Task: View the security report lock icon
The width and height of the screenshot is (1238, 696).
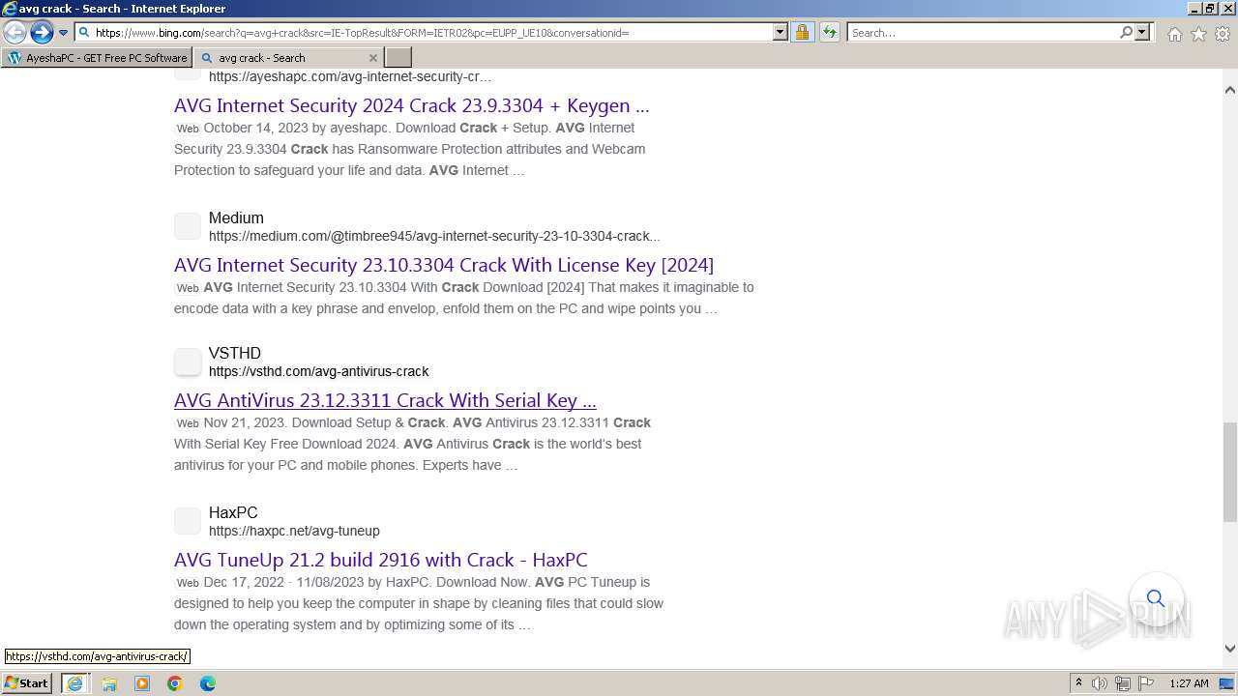Action: pos(802,33)
